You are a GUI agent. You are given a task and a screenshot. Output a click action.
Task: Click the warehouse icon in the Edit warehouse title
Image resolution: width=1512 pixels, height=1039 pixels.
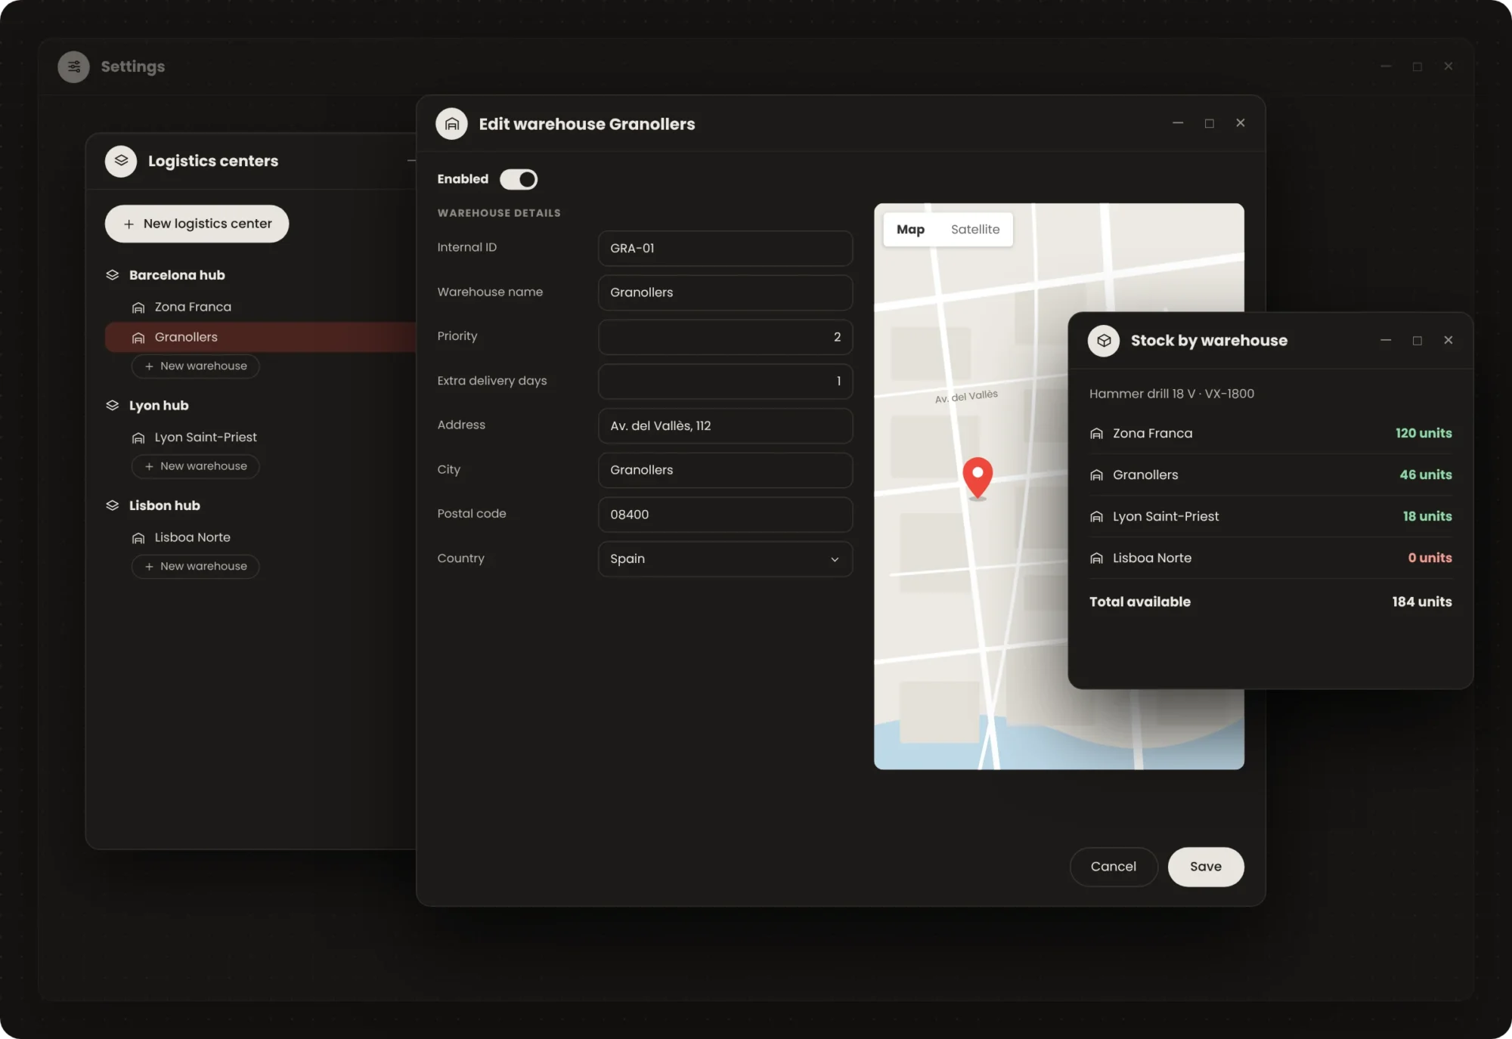452,124
